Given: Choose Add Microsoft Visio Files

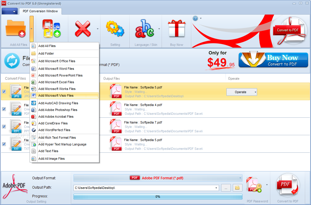Looking at the screenshot, I should [64, 95].
